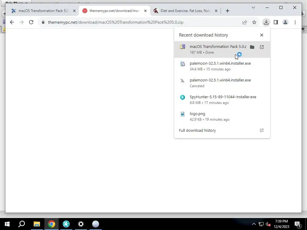Toggle the downloads toolbar button

pyautogui.click(x=266, y=22)
